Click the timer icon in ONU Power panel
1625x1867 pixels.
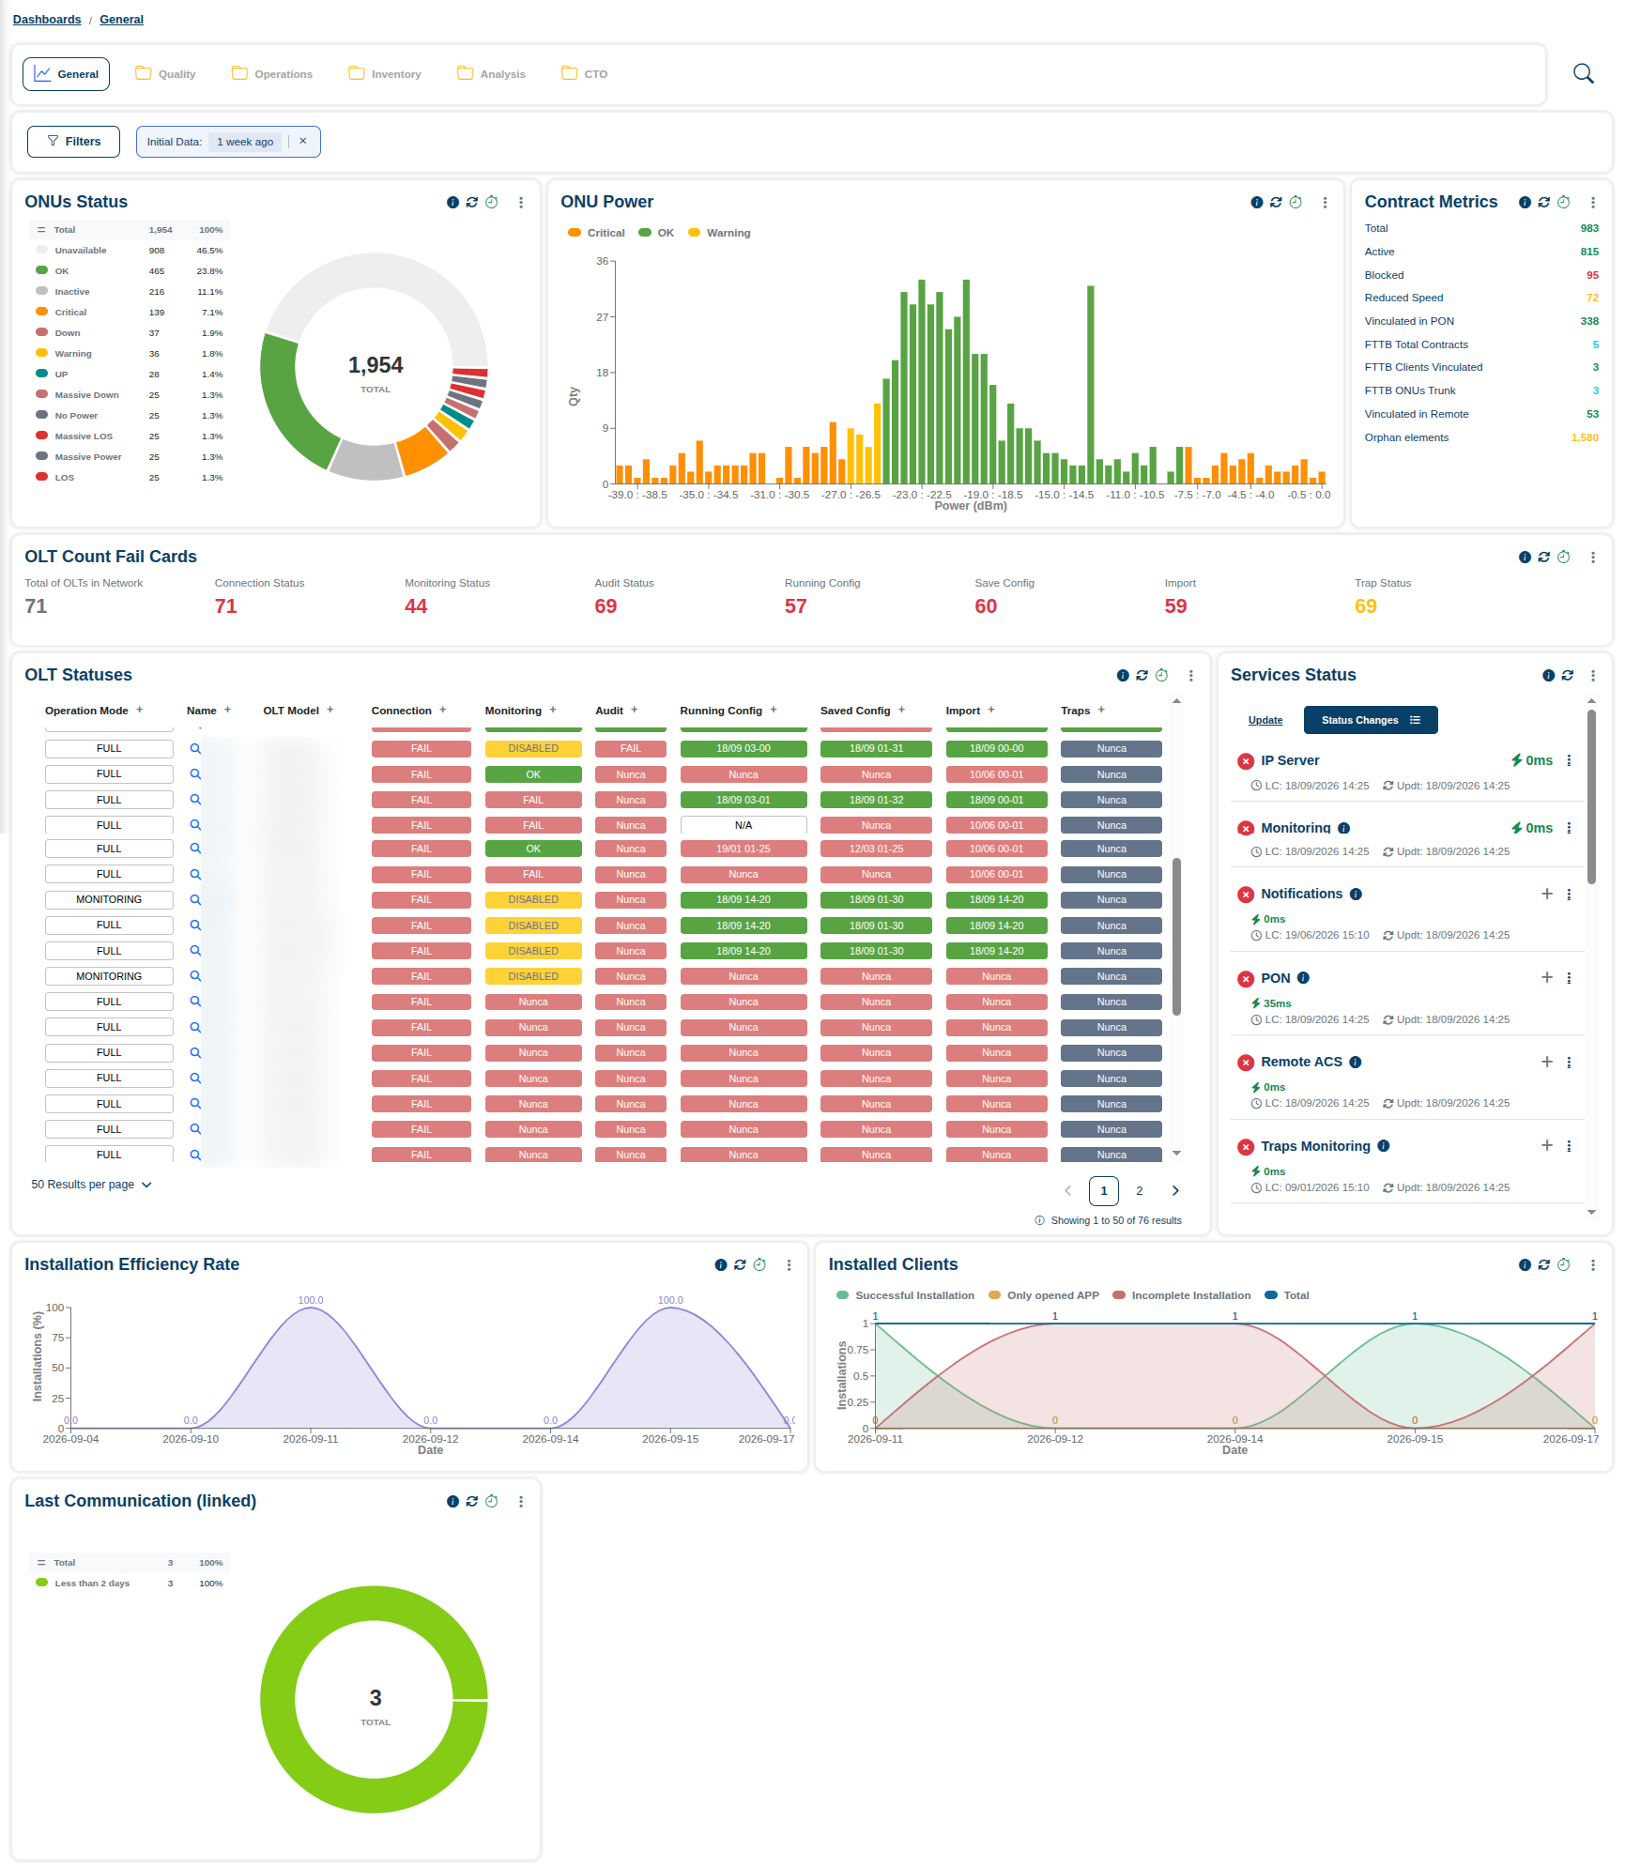click(1295, 202)
